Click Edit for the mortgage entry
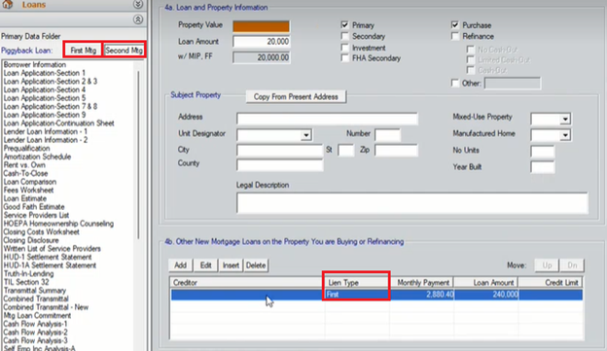This screenshot has width=607, height=351. (x=205, y=265)
